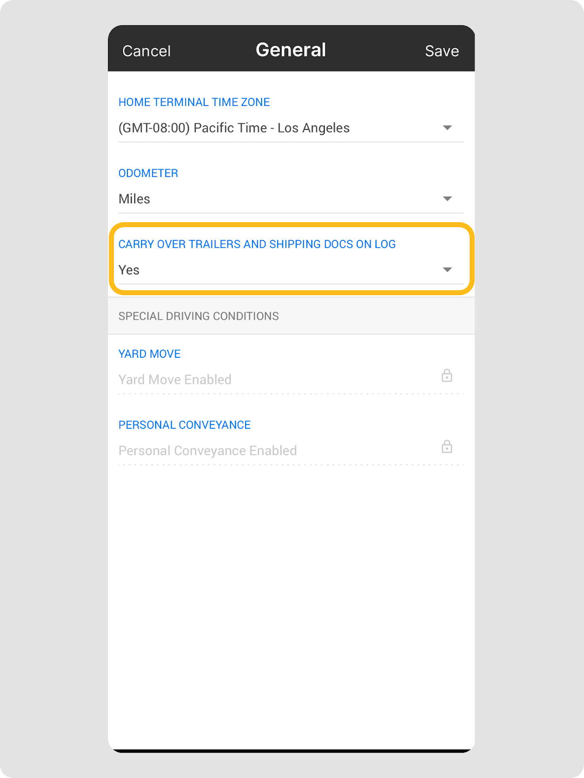Open the Pacific Time zone selector
The width and height of the screenshot is (584, 778).
[x=234, y=128]
